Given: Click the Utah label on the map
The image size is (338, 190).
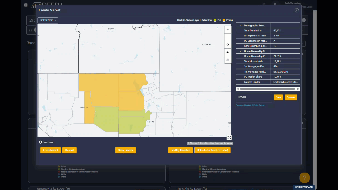Looking at the screenshot, I should [x=152, y=122].
